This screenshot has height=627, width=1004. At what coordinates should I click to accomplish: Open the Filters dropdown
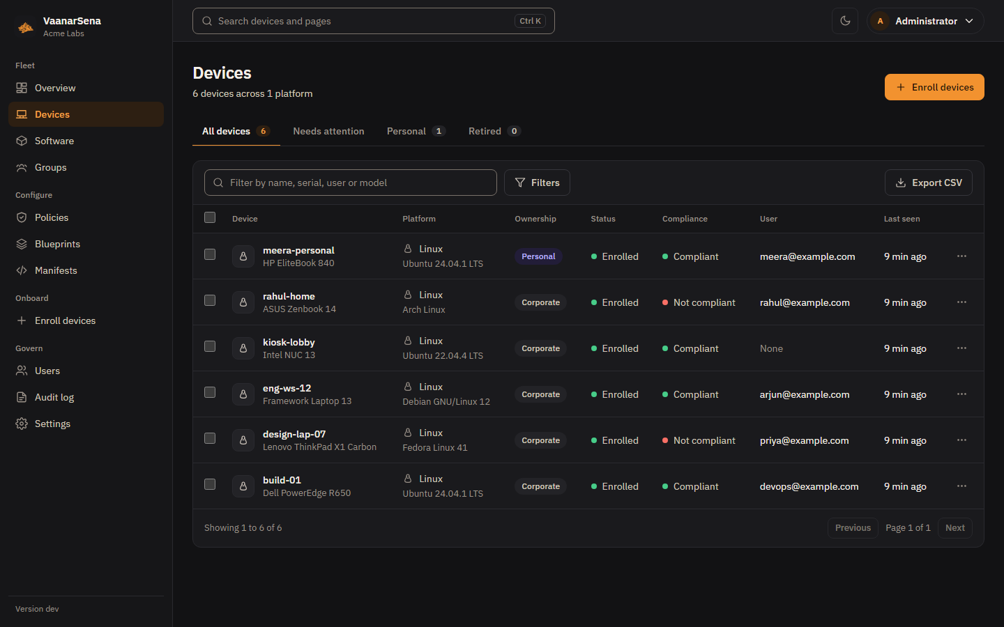(x=537, y=183)
